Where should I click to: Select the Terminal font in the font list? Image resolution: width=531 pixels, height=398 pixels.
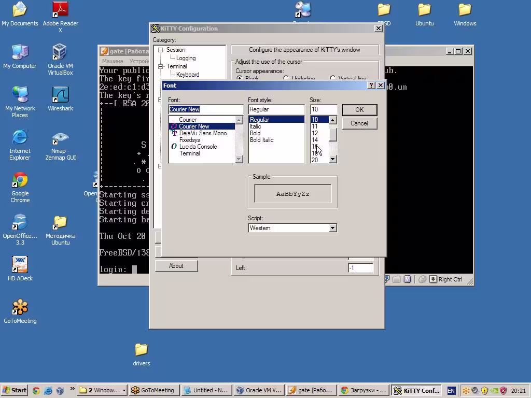(x=202, y=153)
